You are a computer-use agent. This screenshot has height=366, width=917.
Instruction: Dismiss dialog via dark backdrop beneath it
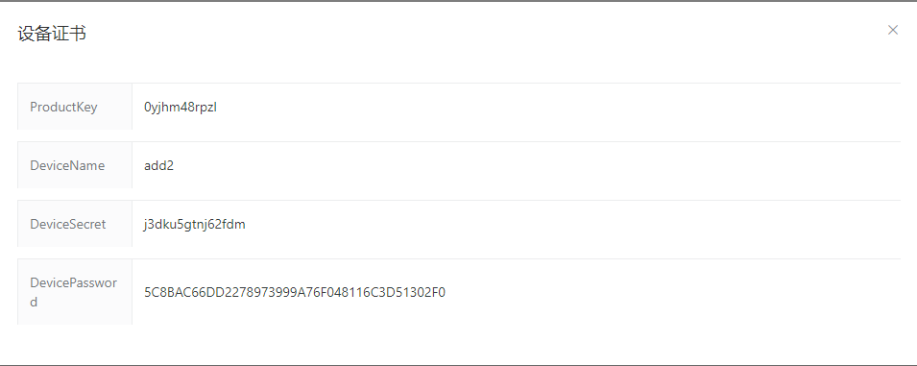459,365
